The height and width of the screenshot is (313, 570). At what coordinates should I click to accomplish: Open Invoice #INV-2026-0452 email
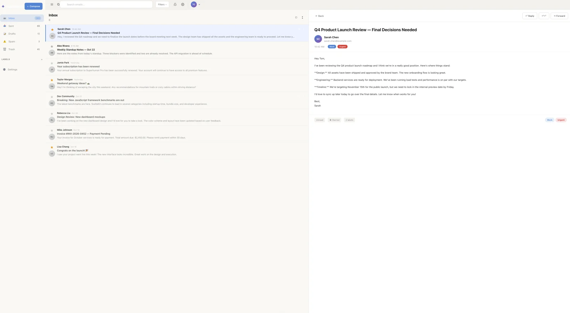(x=177, y=134)
